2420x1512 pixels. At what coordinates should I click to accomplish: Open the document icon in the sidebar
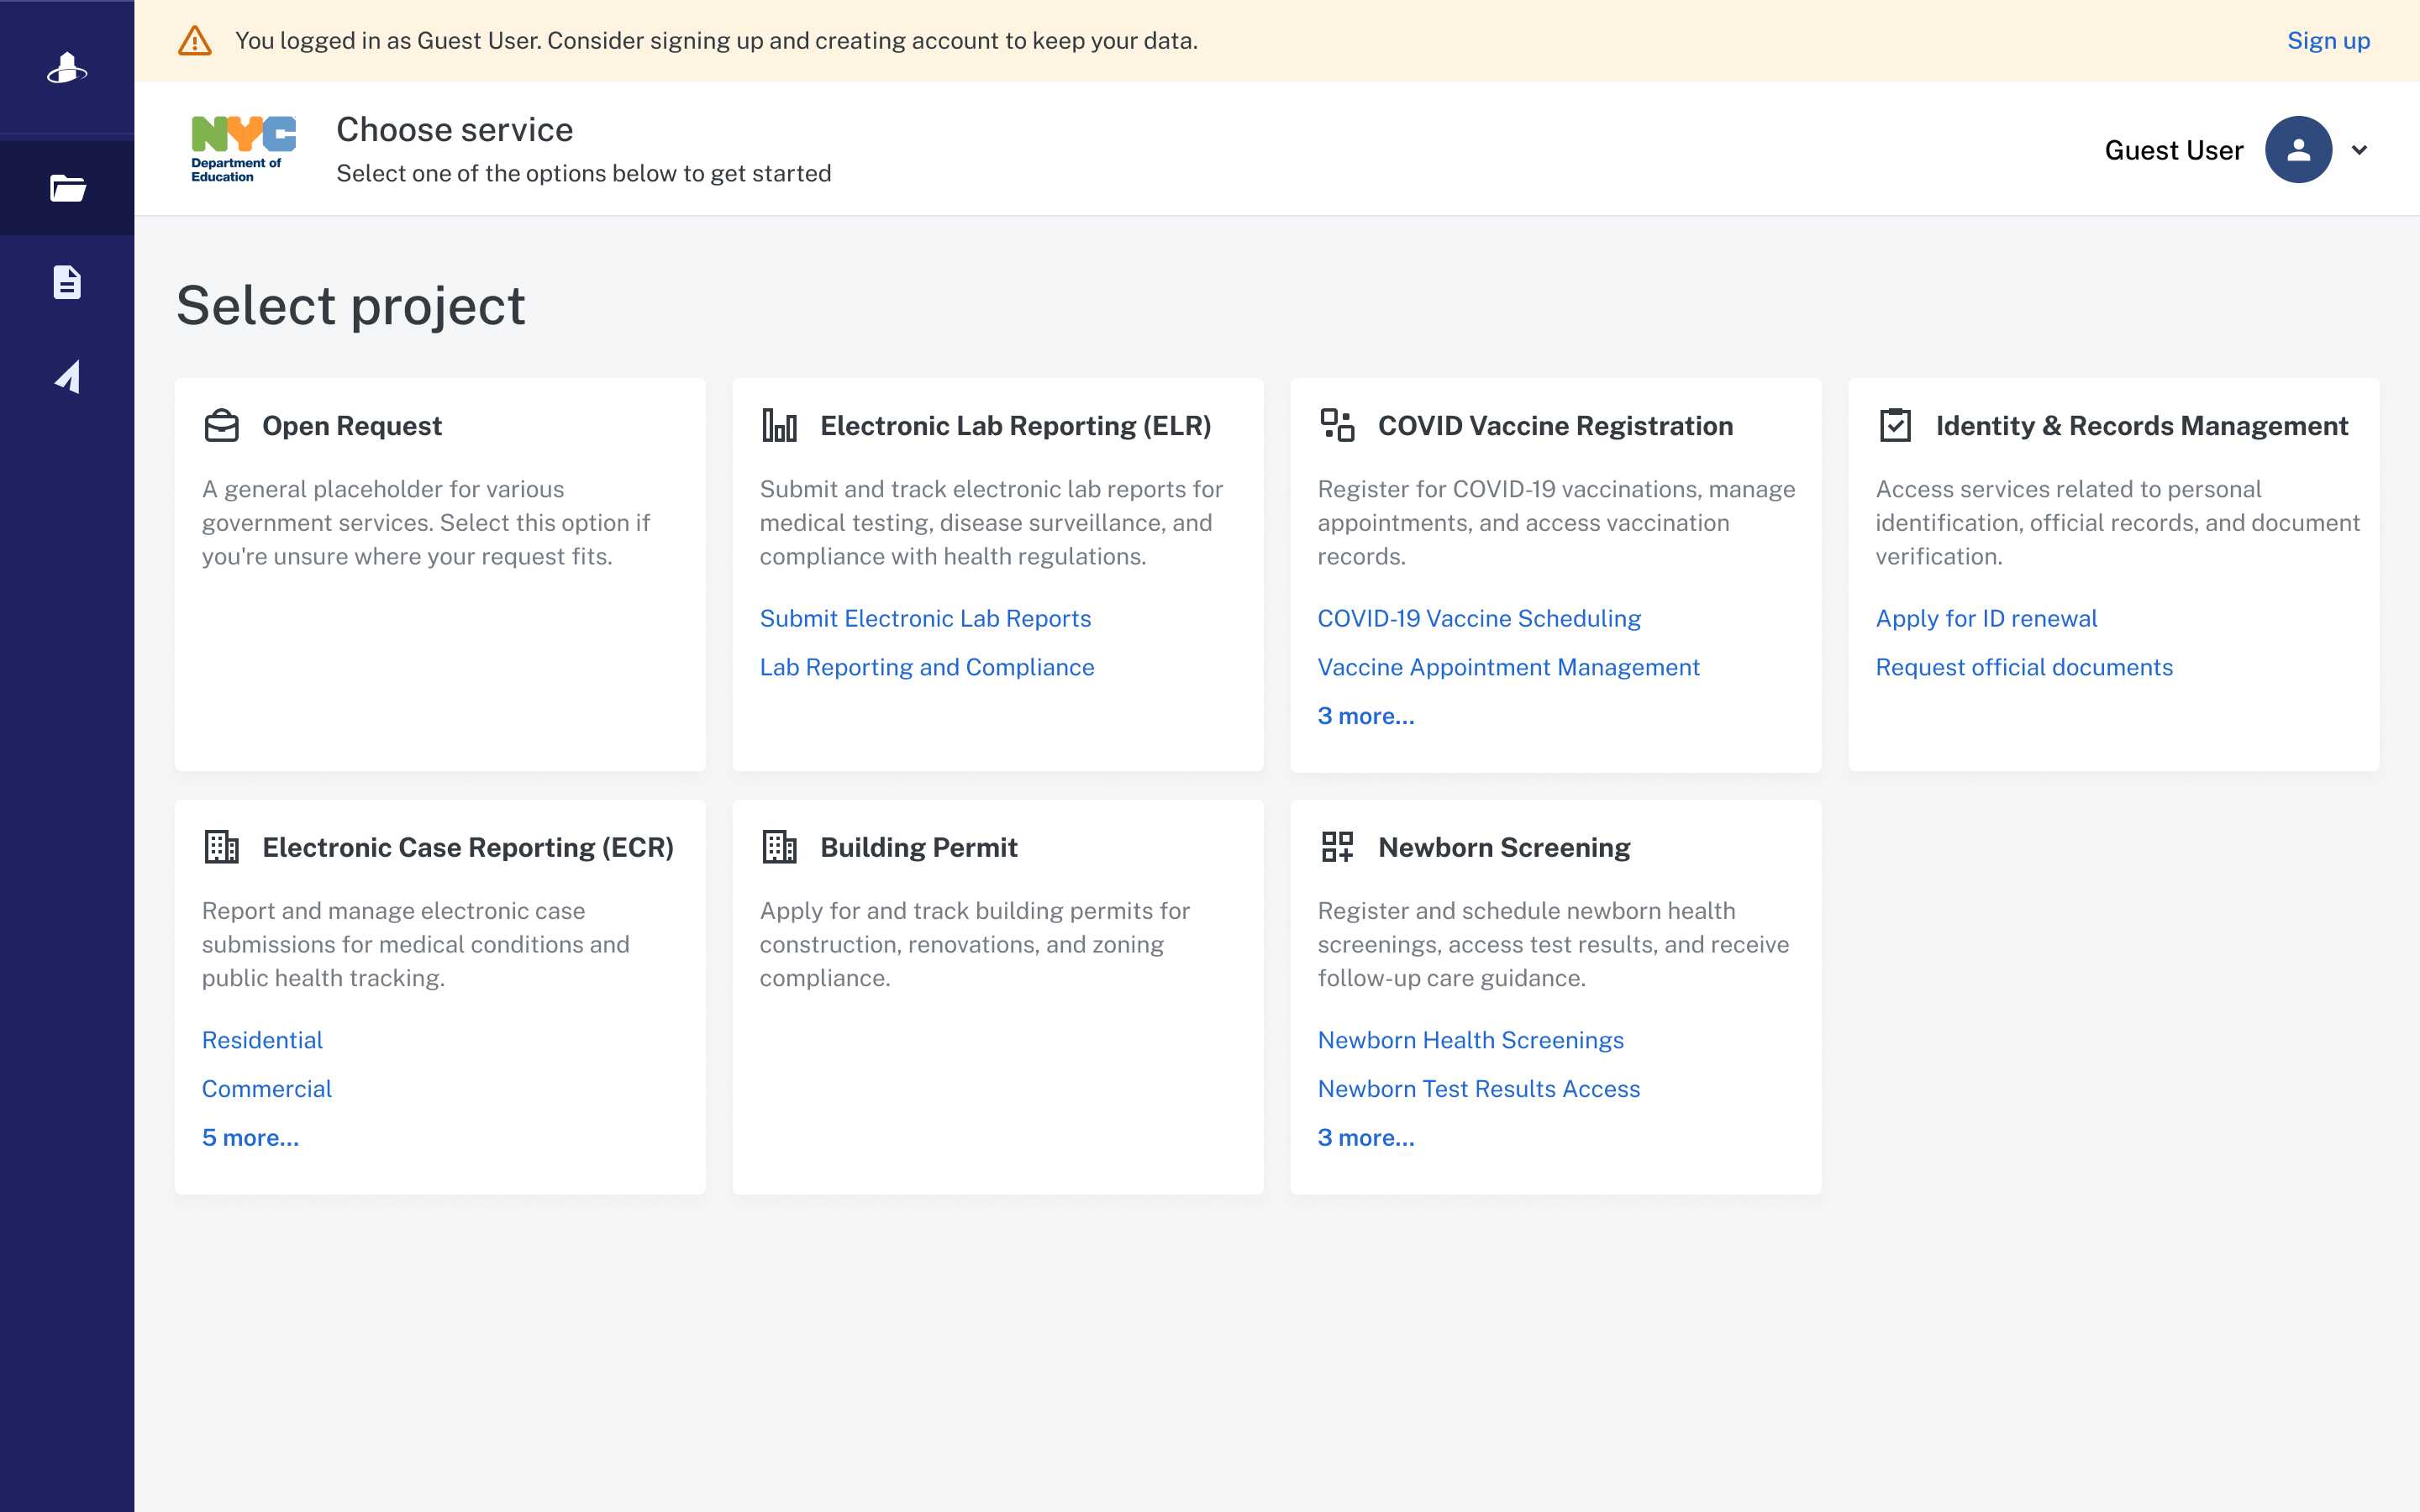67,282
